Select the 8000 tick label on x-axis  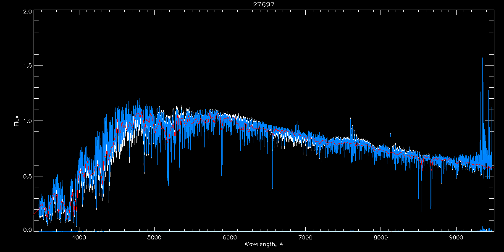(381, 237)
